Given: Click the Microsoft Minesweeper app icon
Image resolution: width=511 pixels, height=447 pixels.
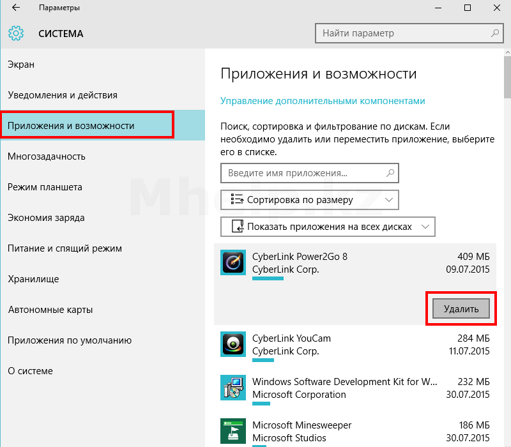Looking at the screenshot, I should tap(233, 431).
